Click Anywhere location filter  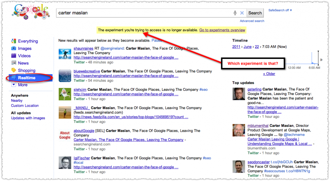click(x=20, y=95)
